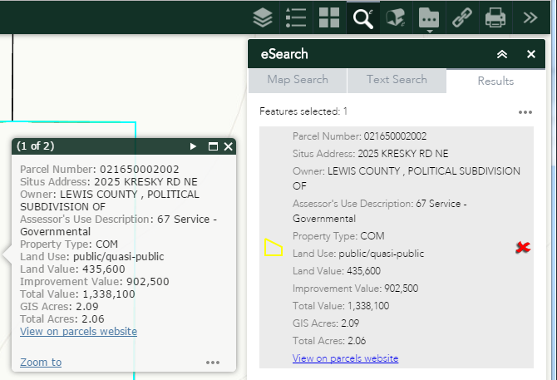Open the Layer List widget

263,17
